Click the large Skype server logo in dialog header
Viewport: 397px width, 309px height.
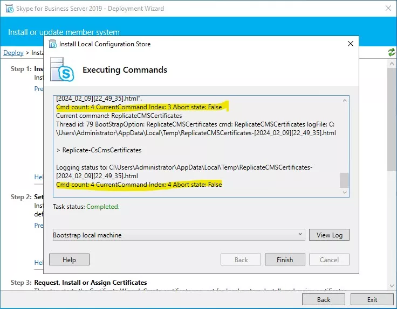(62, 69)
